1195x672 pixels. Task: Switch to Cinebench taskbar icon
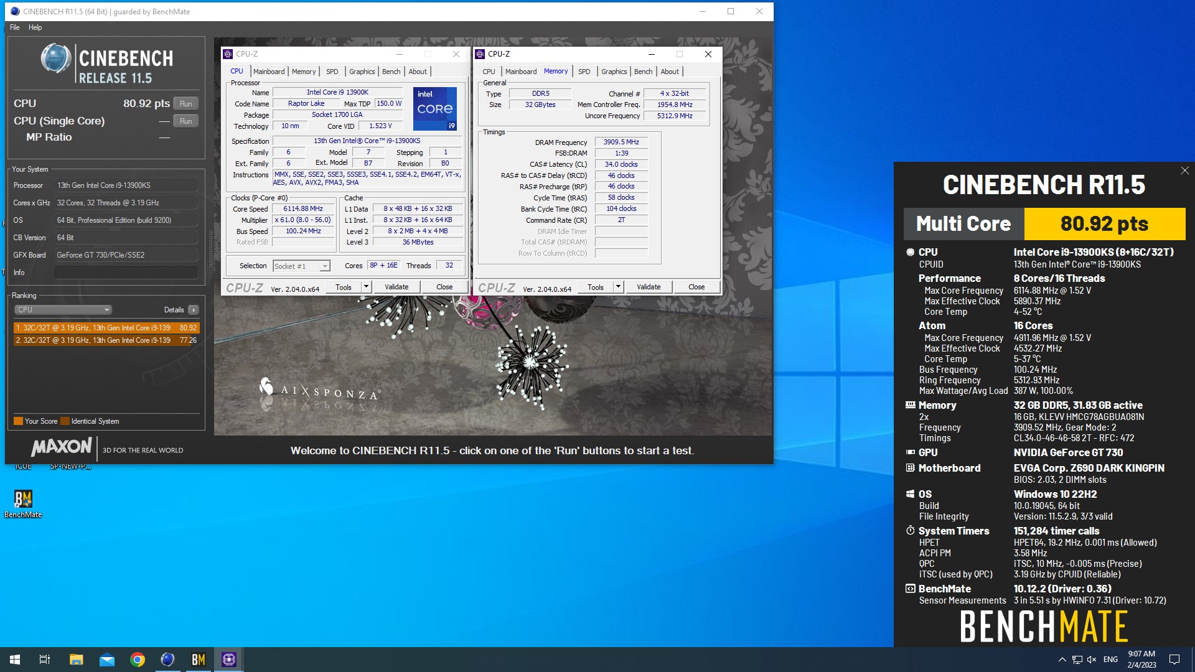(x=168, y=660)
